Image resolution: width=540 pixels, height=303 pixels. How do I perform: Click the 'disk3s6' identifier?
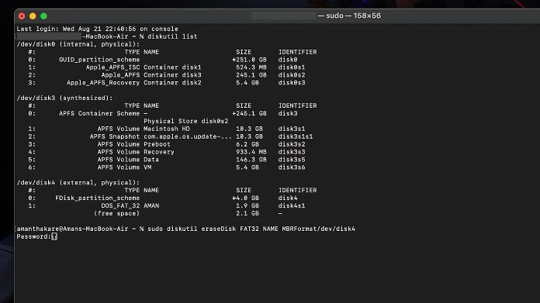[292, 167]
